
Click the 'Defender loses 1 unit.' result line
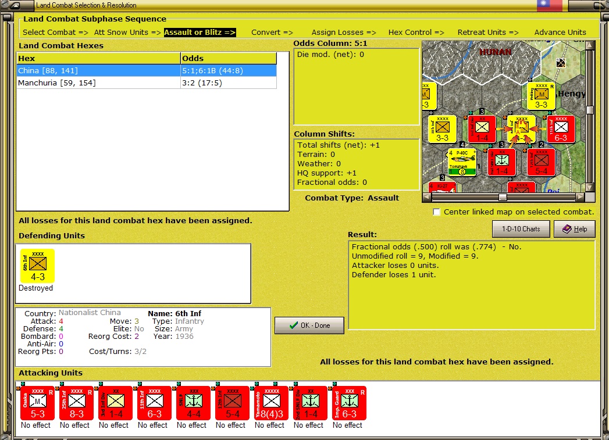tap(393, 275)
